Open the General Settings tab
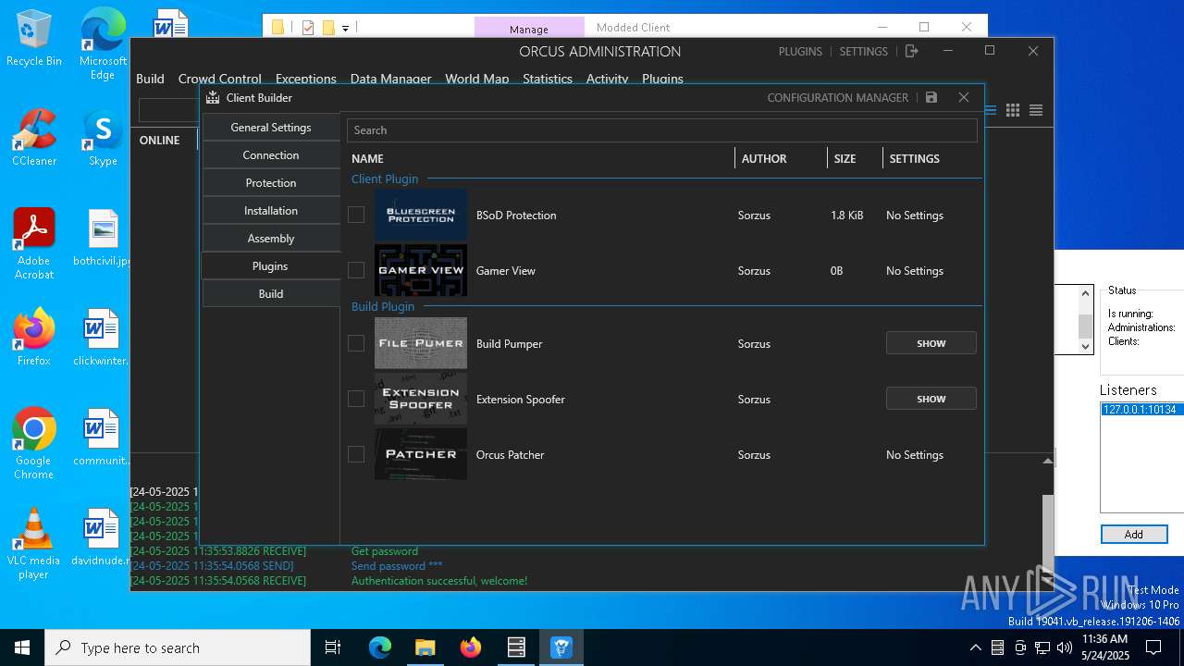Image resolution: width=1184 pixels, height=666 pixels. (x=271, y=128)
